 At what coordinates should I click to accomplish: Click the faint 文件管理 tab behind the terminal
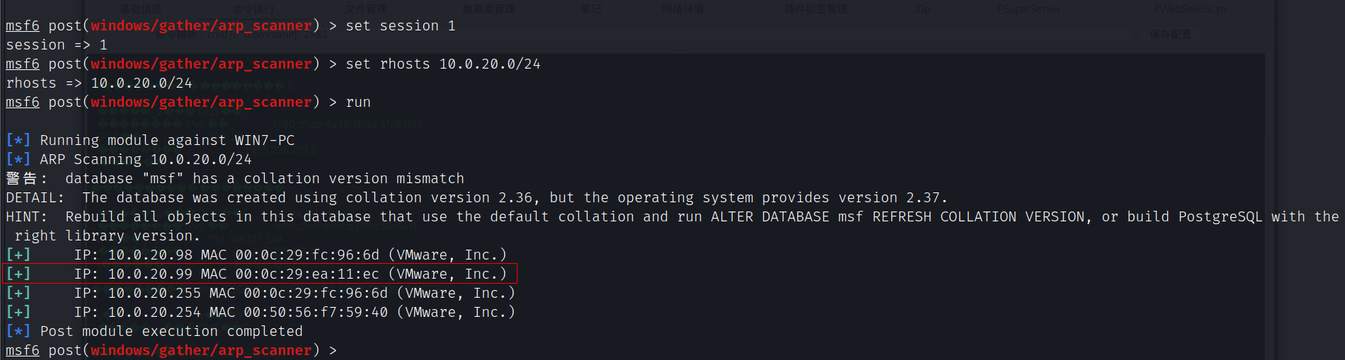pyautogui.click(x=366, y=9)
